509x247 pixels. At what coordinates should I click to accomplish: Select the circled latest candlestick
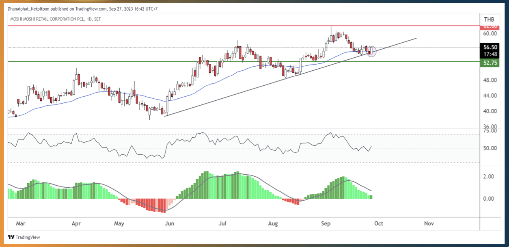(371, 50)
